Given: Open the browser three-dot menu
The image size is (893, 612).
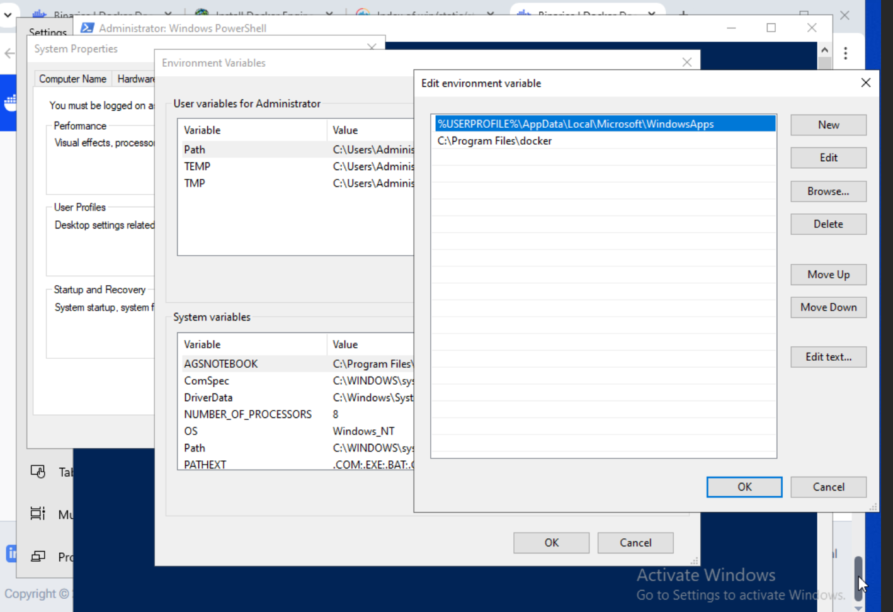Looking at the screenshot, I should point(846,54).
